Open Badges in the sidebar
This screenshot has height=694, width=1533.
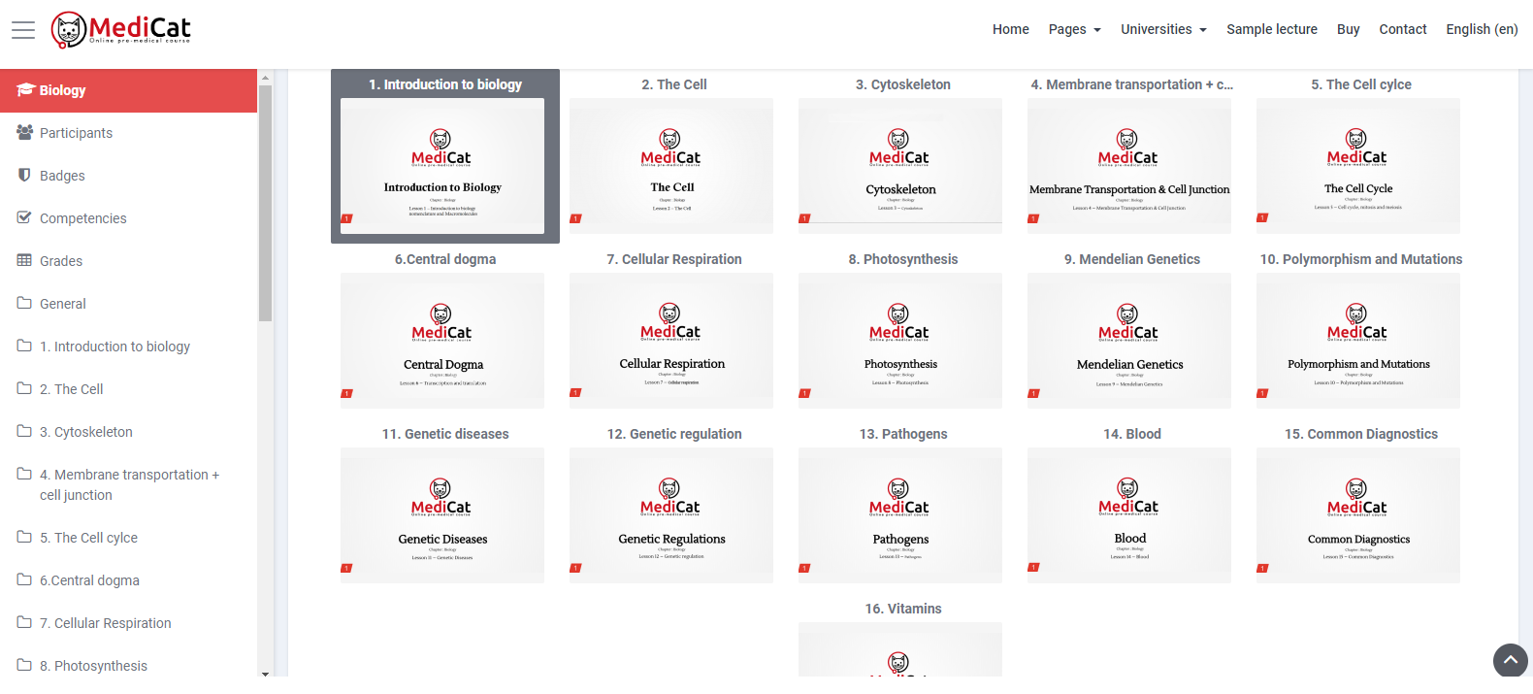(x=128, y=176)
